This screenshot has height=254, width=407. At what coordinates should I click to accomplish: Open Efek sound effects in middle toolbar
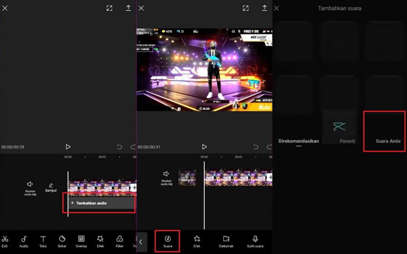pyautogui.click(x=197, y=241)
